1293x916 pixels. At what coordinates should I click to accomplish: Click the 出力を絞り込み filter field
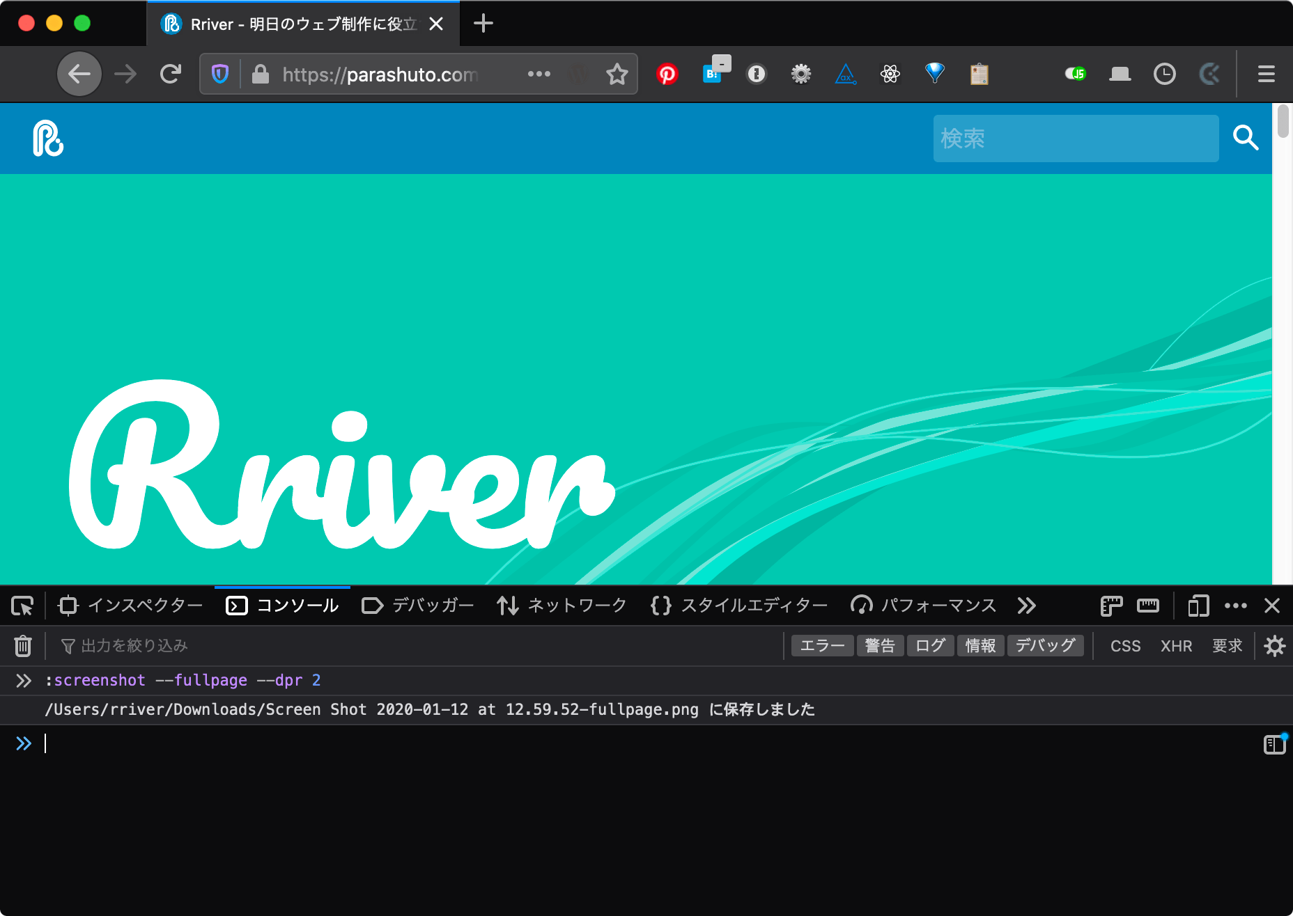[x=418, y=646]
